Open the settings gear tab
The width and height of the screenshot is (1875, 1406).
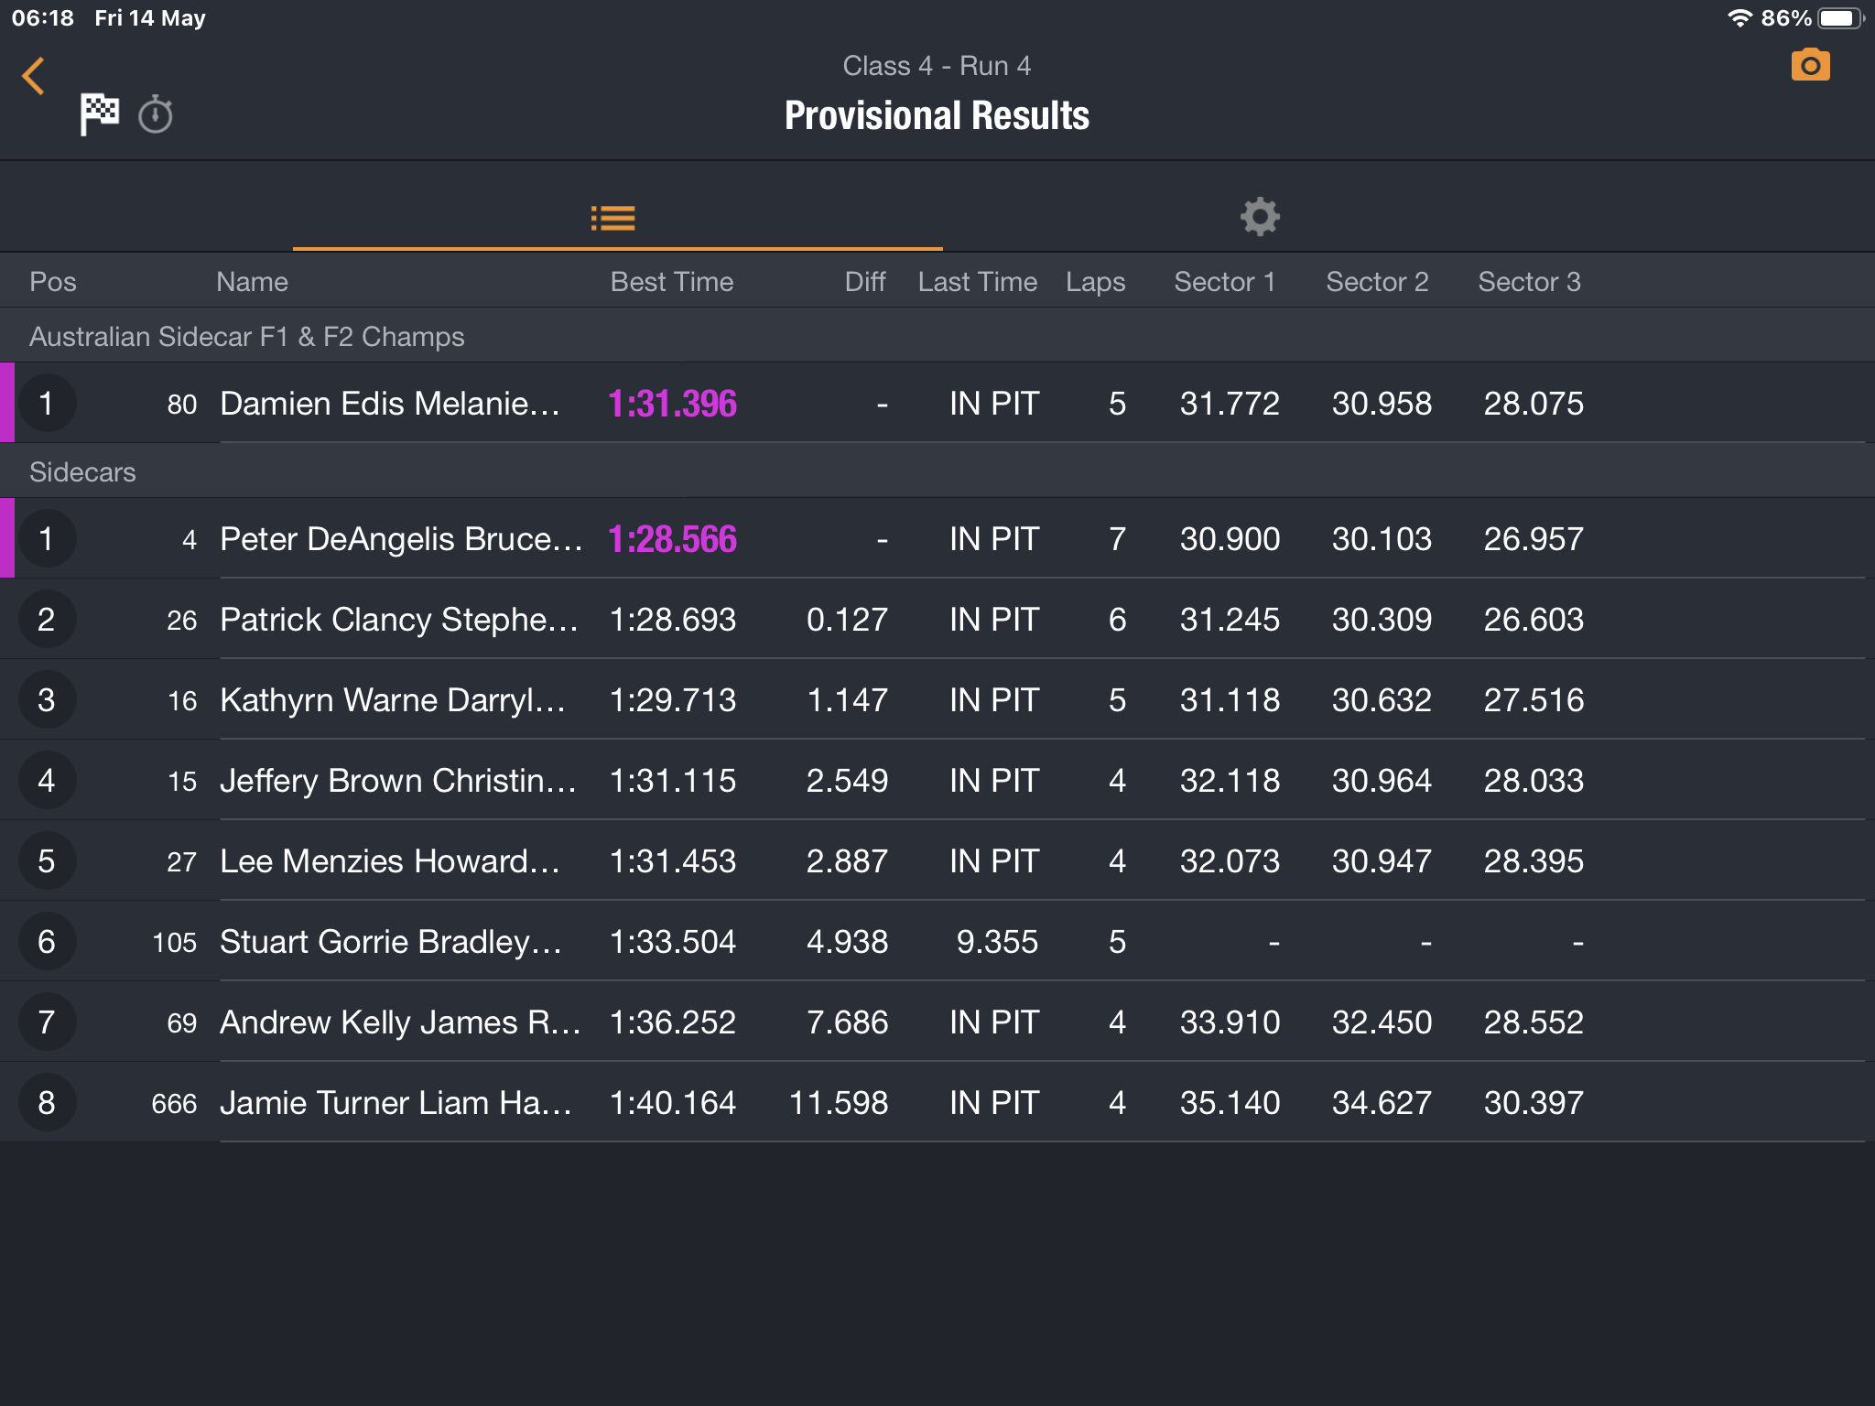tap(1260, 217)
